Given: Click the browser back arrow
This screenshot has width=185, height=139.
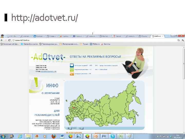Looking at the screenshot, I should (x=2, y=40).
